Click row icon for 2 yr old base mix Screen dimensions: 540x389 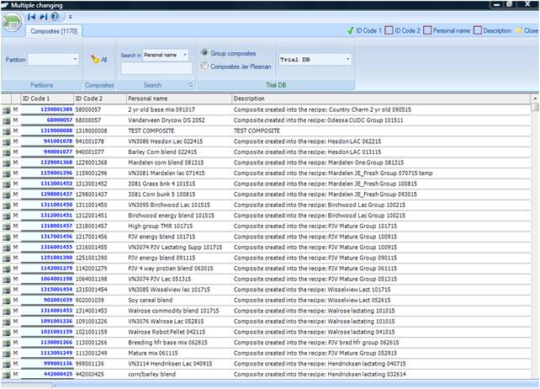tap(6, 110)
